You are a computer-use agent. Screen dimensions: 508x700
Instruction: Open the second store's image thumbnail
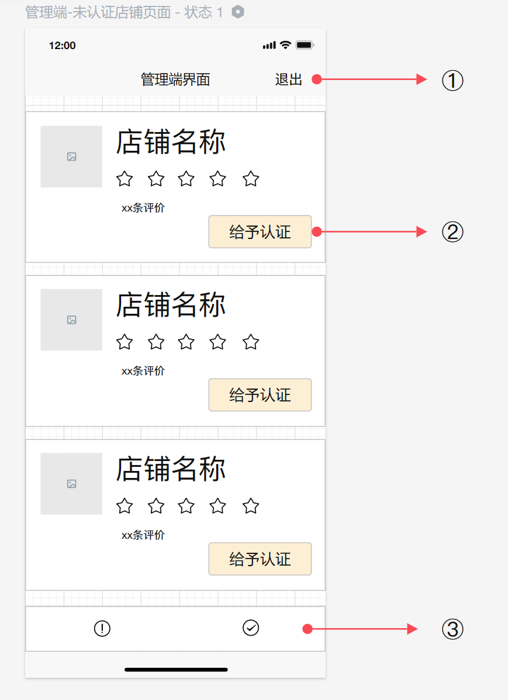click(71, 320)
